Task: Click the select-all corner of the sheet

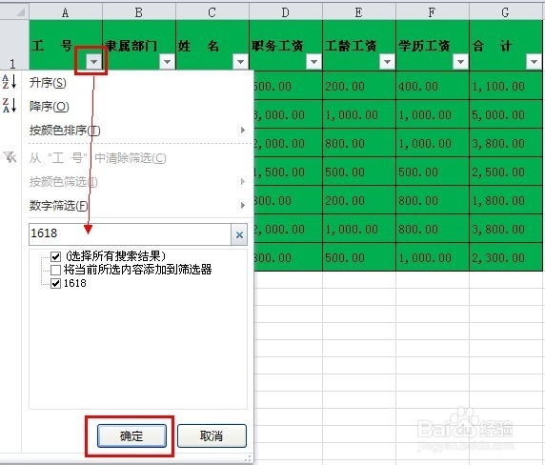Action: click(x=14, y=12)
